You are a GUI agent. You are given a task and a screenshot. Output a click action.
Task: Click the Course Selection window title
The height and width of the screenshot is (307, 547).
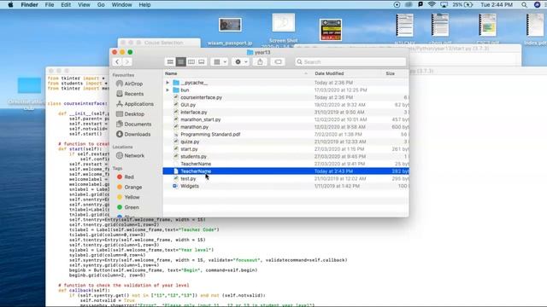[x=163, y=43]
